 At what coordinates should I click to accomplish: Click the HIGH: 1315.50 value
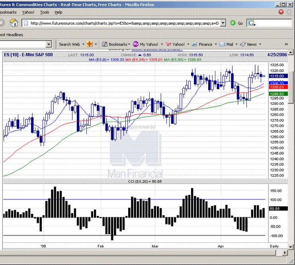tap(196, 55)
